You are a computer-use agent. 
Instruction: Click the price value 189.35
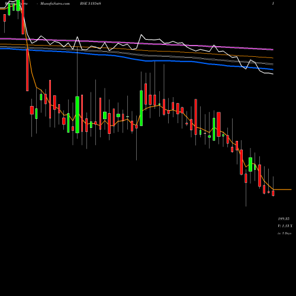pyautogui.click(x=284, y=219)
